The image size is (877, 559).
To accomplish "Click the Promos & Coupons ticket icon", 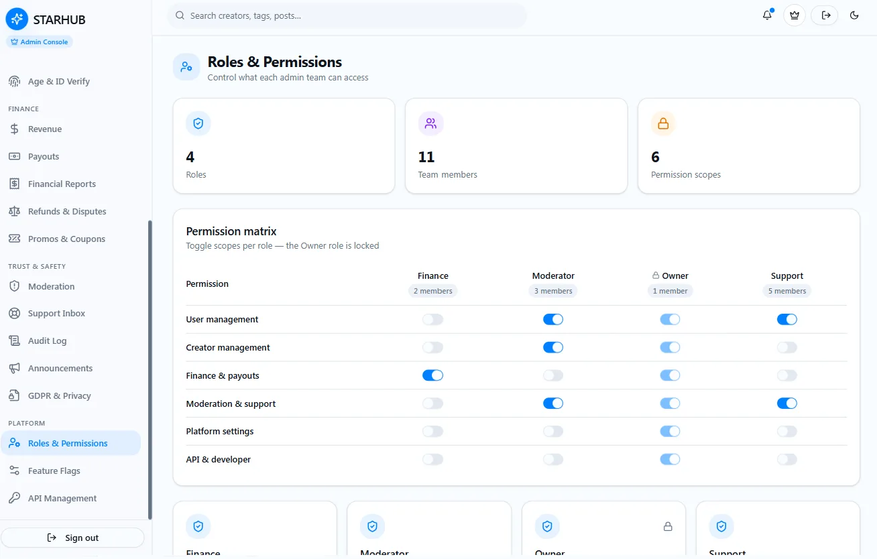I will tap(14, 239).
